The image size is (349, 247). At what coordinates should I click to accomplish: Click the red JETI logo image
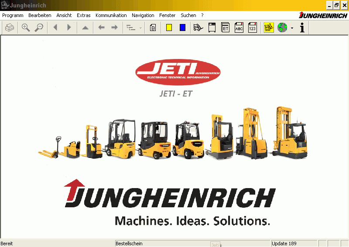coord(178,72)
